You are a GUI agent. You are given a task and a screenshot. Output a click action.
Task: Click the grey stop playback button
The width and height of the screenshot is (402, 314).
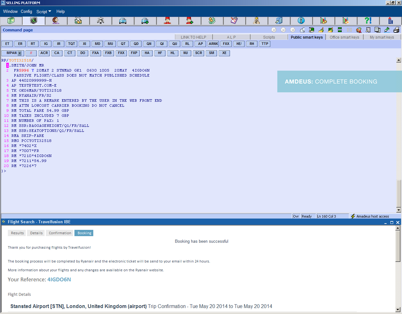tap(293, 30)
